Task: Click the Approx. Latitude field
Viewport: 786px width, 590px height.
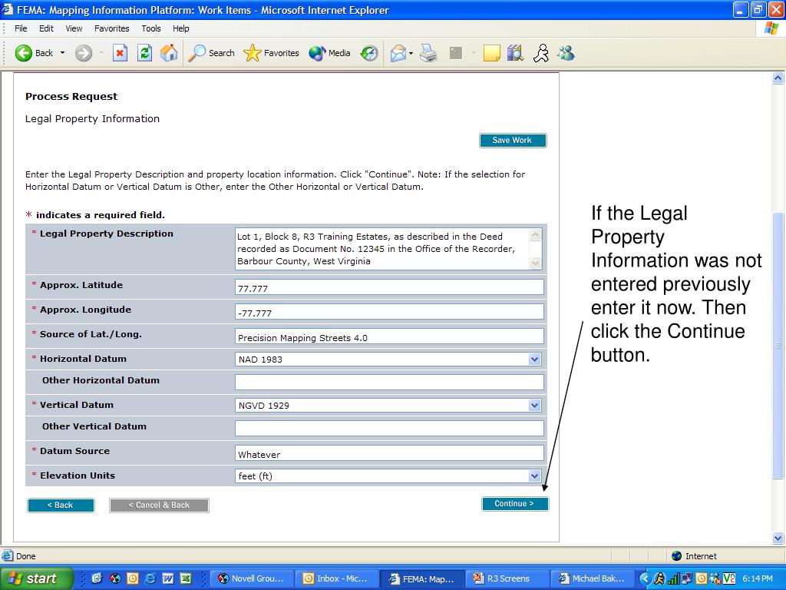Action: [x=389, y=287]
